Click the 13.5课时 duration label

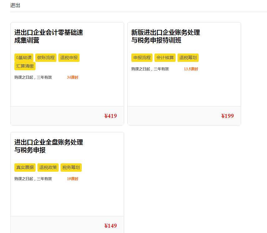coord(191,69)
